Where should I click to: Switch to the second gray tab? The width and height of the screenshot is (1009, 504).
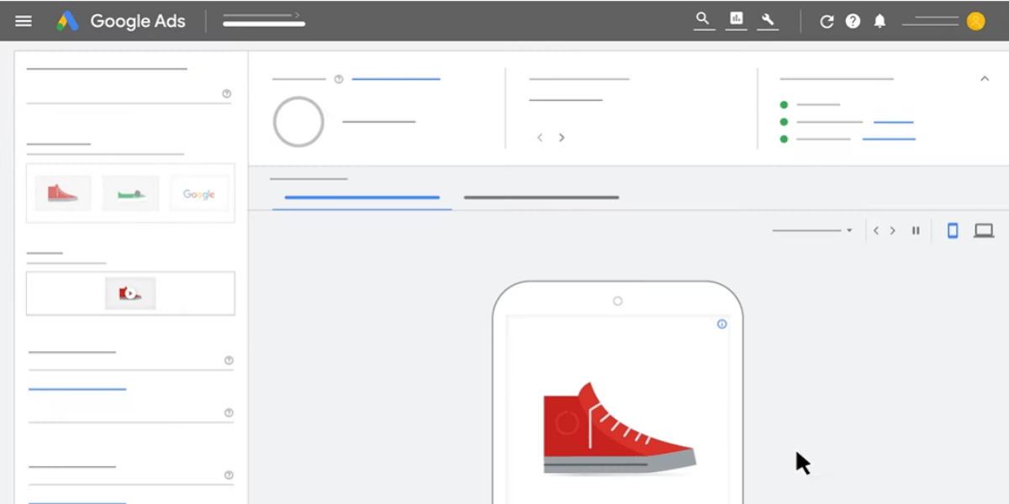tap(541, 197)
